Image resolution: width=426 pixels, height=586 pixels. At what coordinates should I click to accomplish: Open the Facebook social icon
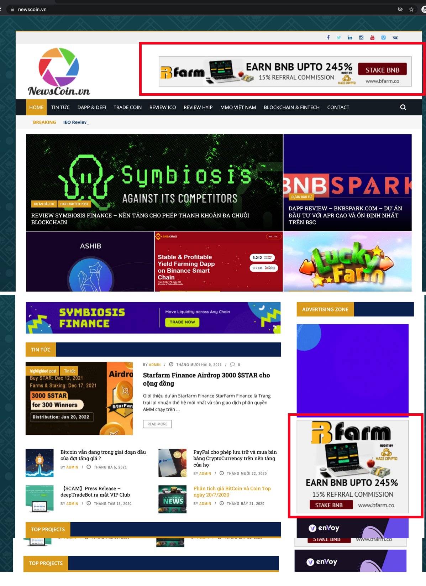point(328,37)
